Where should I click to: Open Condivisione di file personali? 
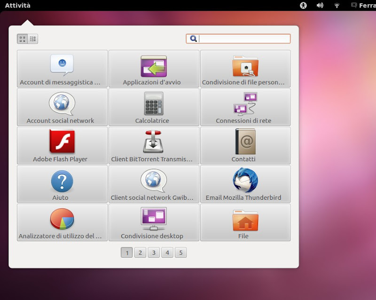[x=245, y=69]
